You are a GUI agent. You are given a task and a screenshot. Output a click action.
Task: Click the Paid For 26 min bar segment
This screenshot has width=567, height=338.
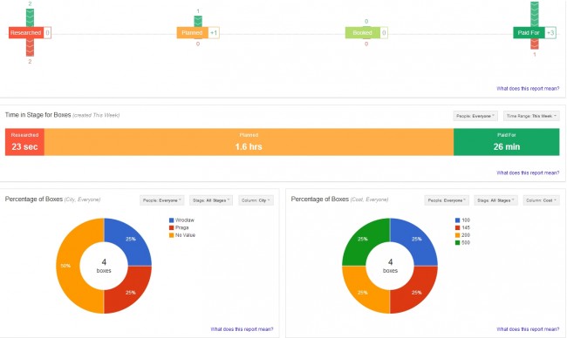507,142
